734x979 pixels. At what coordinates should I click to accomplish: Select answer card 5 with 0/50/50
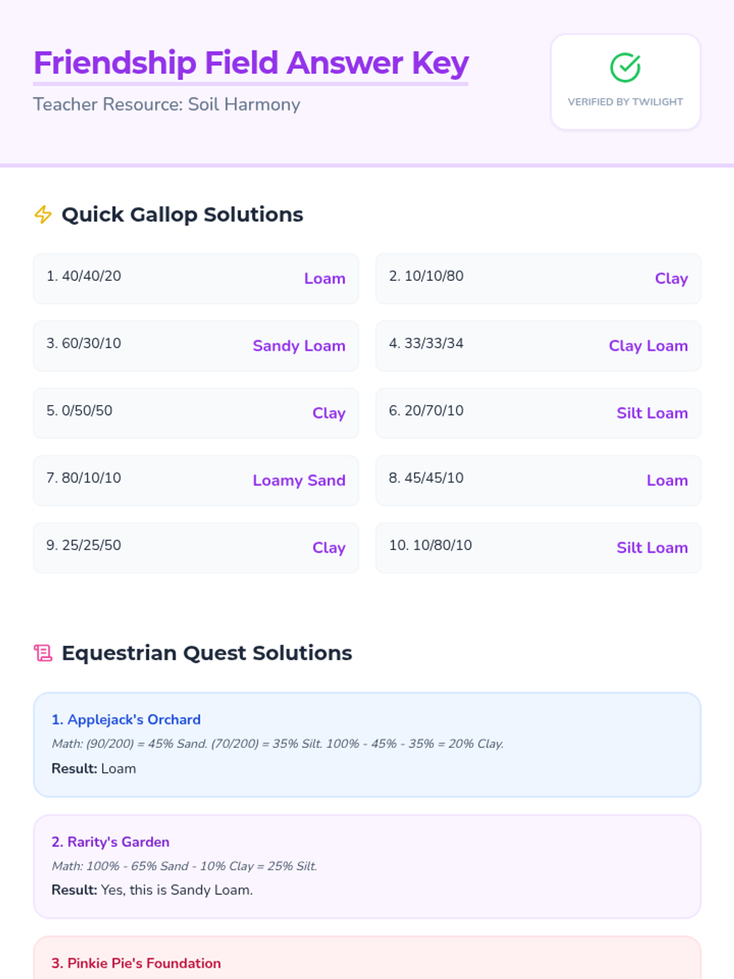point(196,413)
